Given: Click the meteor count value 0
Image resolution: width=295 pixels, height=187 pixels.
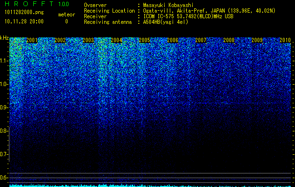Looking at the screenshot, I should (x=67, y=22).
